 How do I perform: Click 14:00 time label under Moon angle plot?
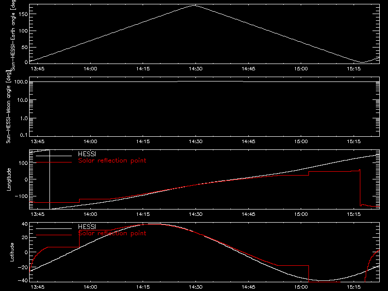point(90,142)
